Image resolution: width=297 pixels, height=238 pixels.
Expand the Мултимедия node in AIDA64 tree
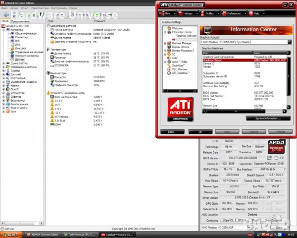3,78
